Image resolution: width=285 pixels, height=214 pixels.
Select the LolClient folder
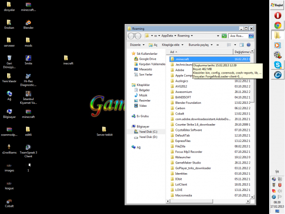(x=179, y=185)
